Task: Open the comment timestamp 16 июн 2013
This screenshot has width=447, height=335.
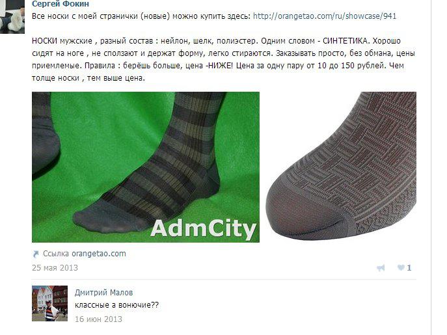Action: coord(98,319)
